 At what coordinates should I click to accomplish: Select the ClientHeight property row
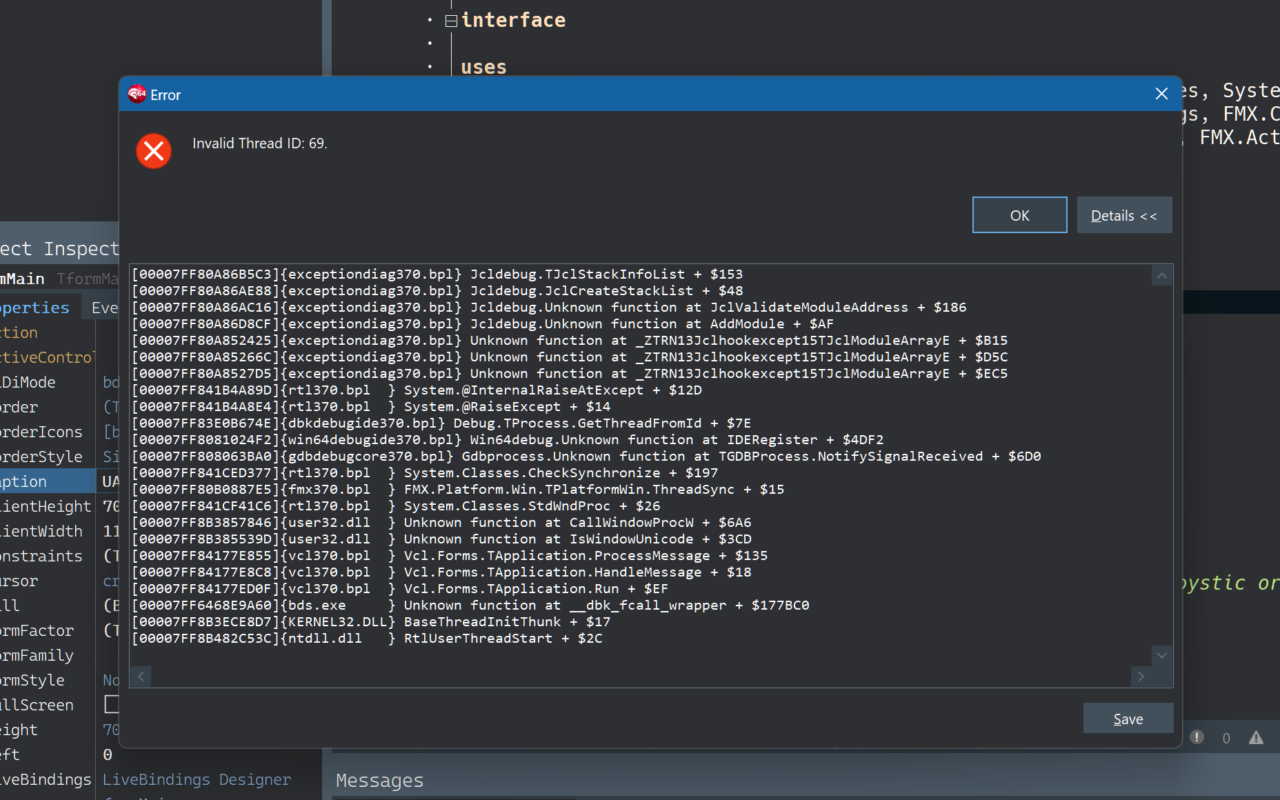click(x=46, y=506)
